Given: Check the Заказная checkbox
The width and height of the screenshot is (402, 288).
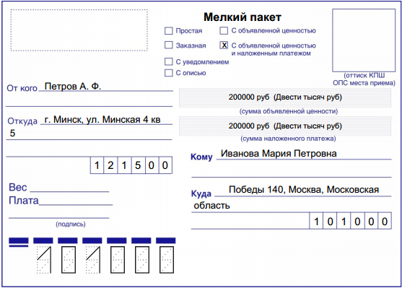Looking at the screenshot, I should 168,45.
